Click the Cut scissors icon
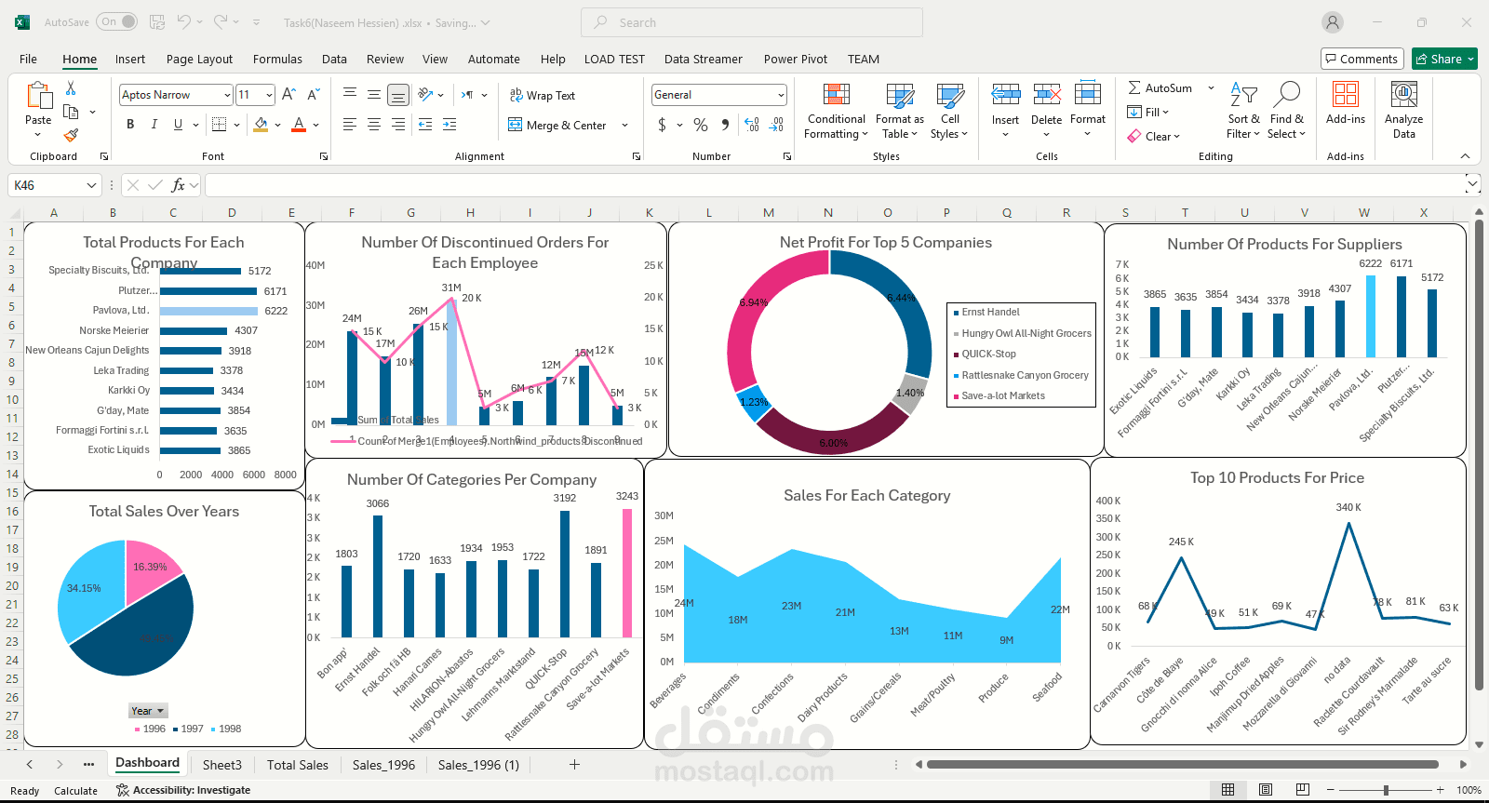The width and height of the screenshot is (1489, 803). pos(71,88)
